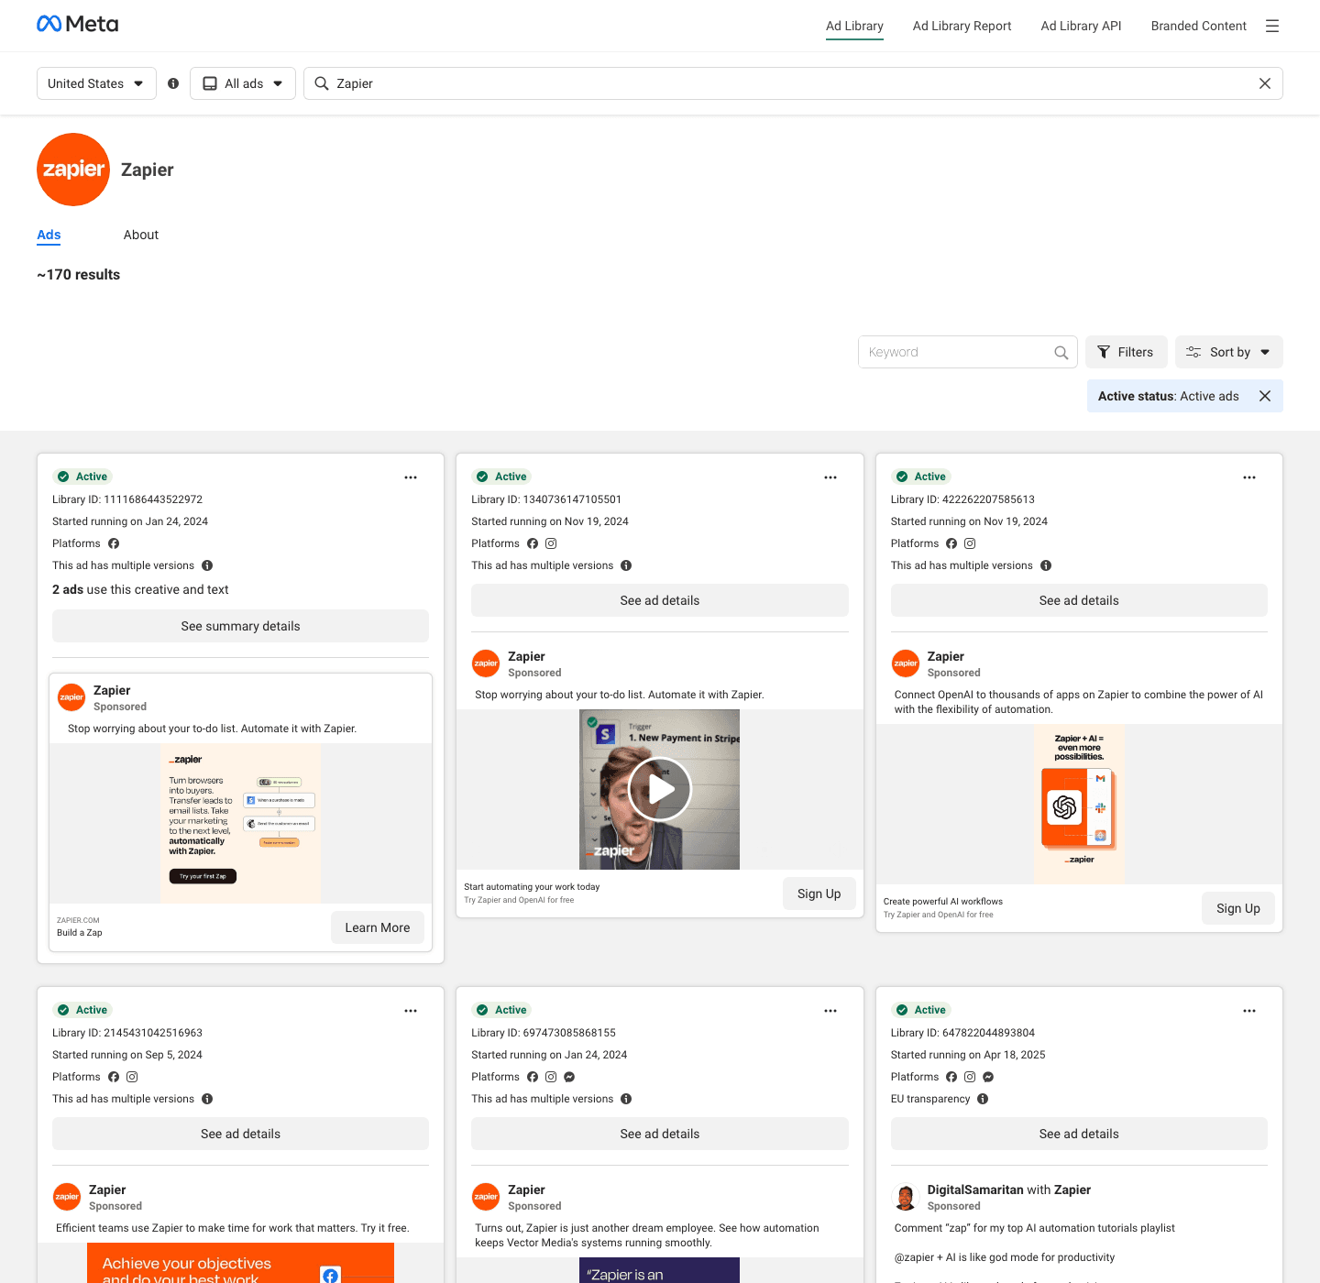Click DigitalSamaritan advertiser name

pyautogui.click(x=975, y=1190)
